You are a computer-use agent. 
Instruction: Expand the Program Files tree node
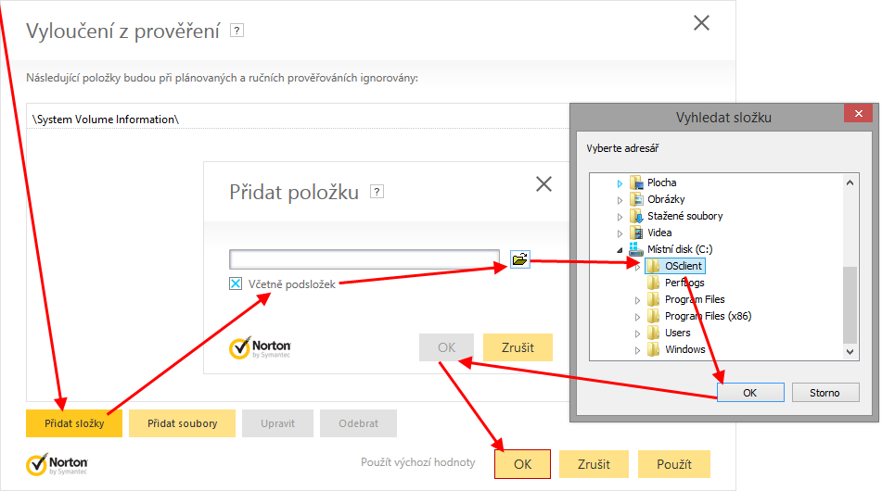tap(637, 300)
